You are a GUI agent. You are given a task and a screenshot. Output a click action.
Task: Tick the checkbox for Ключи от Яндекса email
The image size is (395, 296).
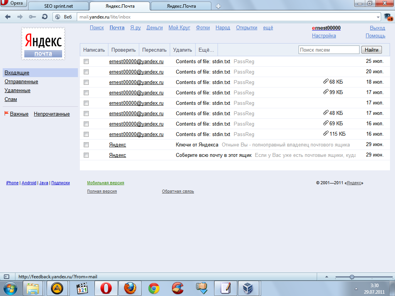click(x=86, y=145)
